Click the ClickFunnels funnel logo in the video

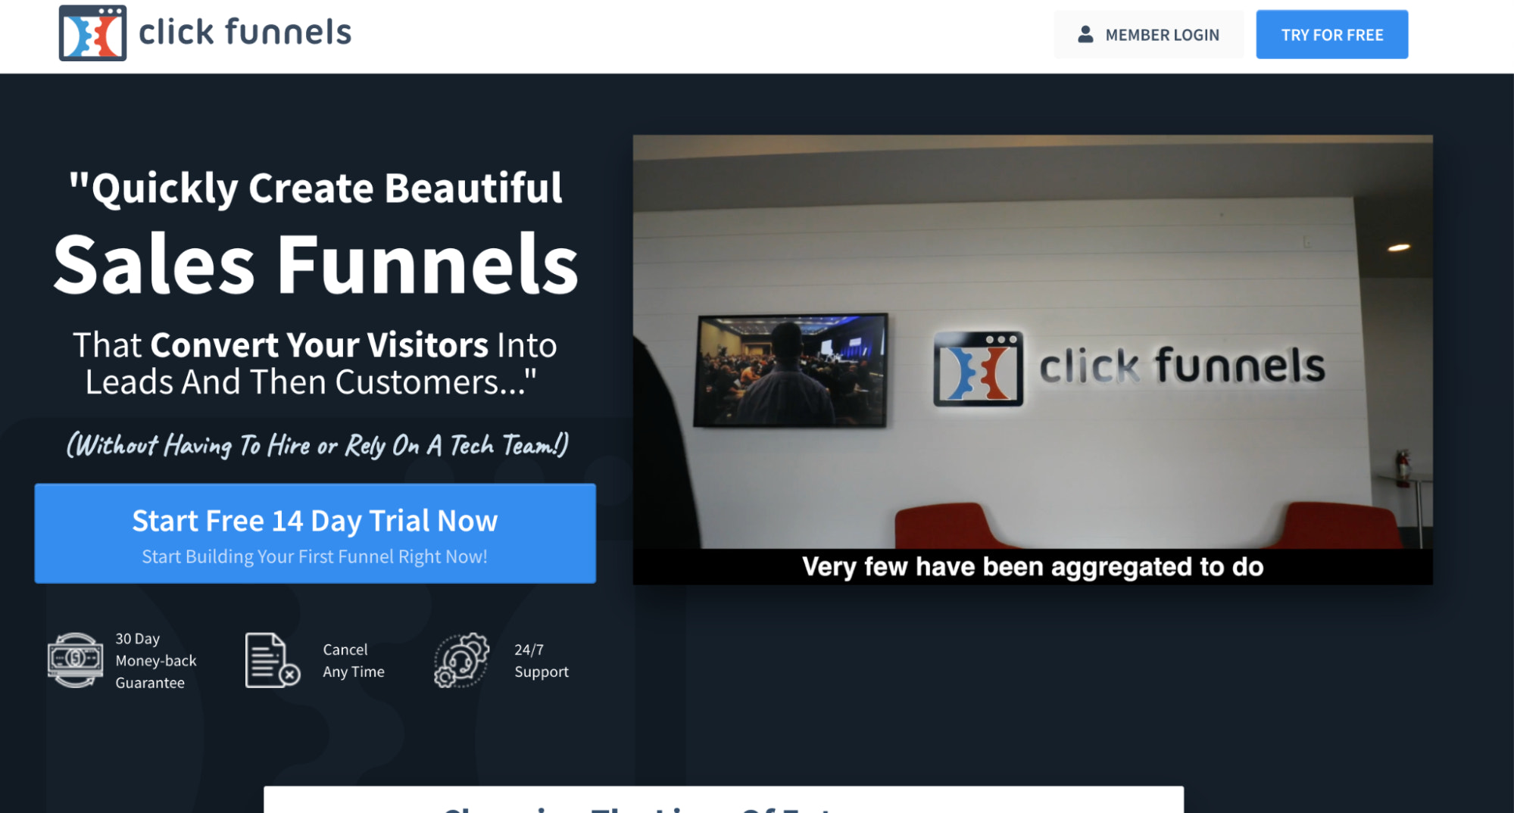pos(977,369)
